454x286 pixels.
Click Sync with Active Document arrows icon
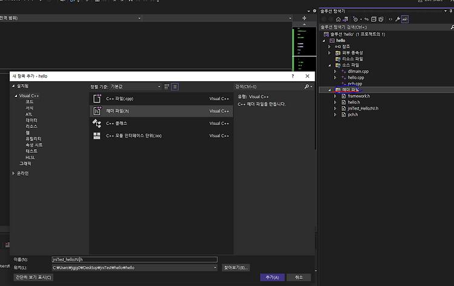coord(367,19)
